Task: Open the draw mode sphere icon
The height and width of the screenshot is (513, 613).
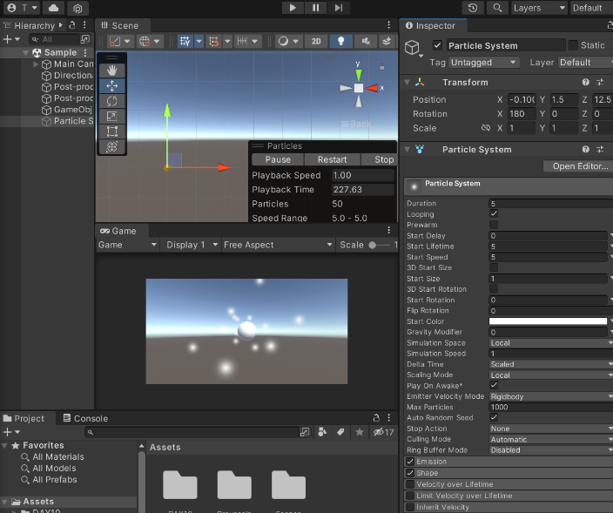Action: [x=284, y=41]
